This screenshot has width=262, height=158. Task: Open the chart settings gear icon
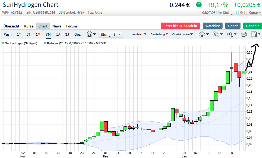202,35
